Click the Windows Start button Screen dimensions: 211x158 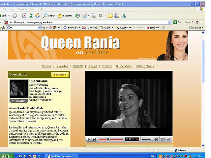7,156
